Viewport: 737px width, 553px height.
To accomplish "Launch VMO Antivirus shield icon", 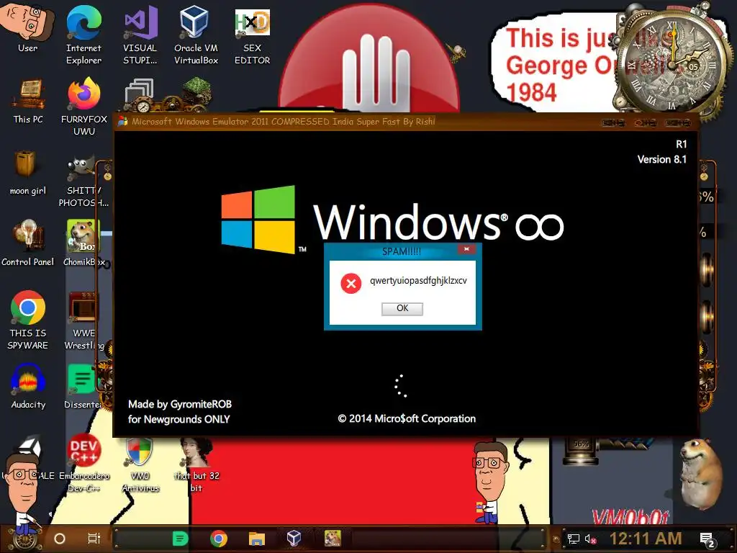I will [x=140, y=466].
